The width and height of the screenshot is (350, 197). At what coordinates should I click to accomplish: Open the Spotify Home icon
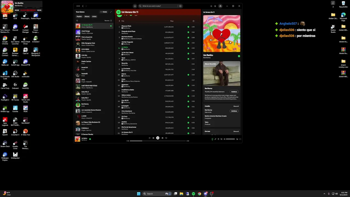135,6
